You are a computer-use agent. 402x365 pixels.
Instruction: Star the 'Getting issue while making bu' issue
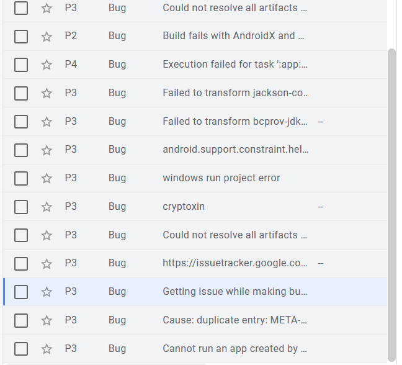coord(47,292)
